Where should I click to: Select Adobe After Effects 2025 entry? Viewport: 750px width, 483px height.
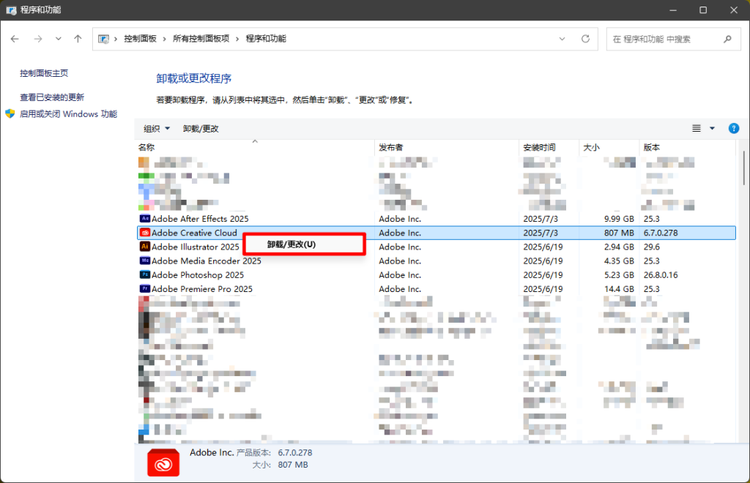(200, 219)
